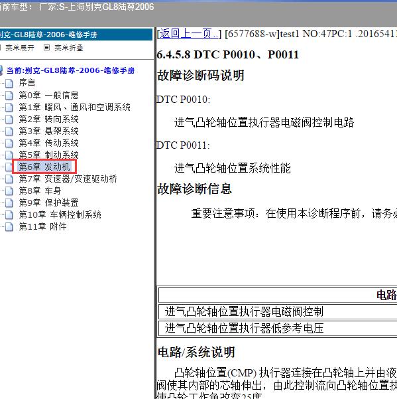Select 第2章 转向系统
The width and height of the screenshot is (397, 399).
(x=49, y=119)
